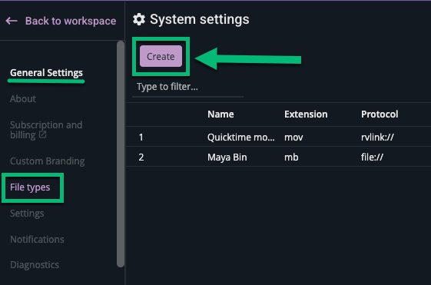Select File types in sidebar
Screen dimensions: 431x285
(30, 187)
